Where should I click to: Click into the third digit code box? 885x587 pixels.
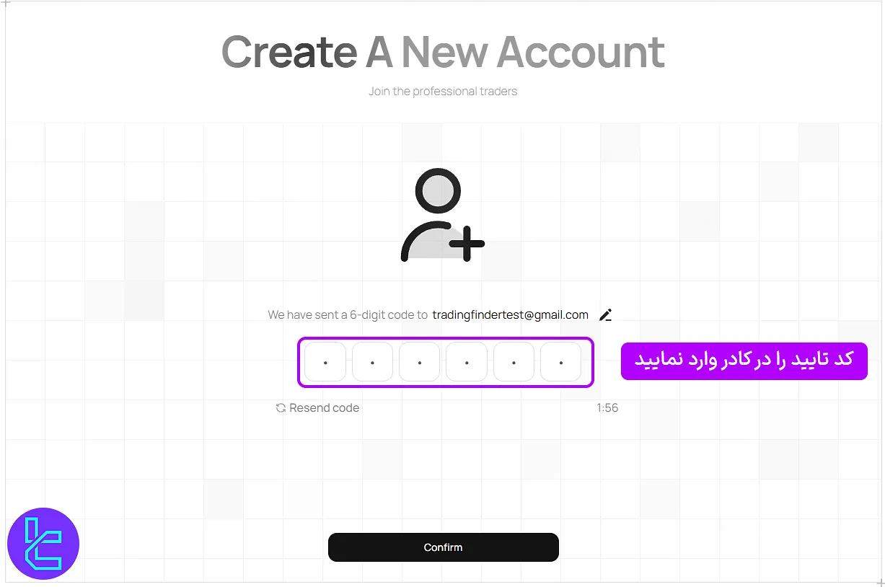419,362
